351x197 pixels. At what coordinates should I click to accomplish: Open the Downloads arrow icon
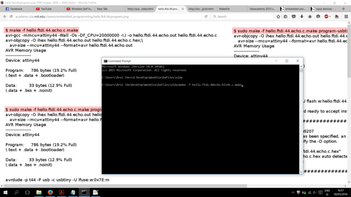(302, 16)
